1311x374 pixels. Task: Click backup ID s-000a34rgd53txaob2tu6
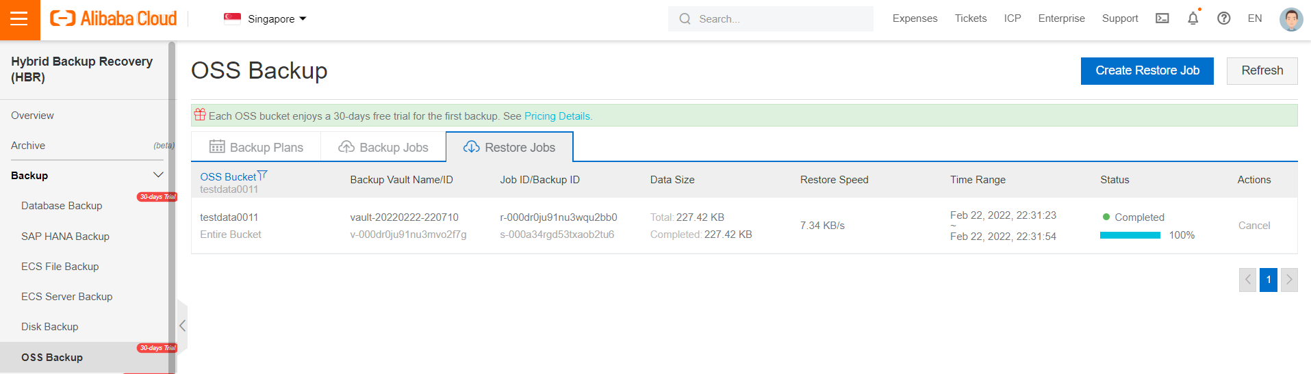click(557, 235)
